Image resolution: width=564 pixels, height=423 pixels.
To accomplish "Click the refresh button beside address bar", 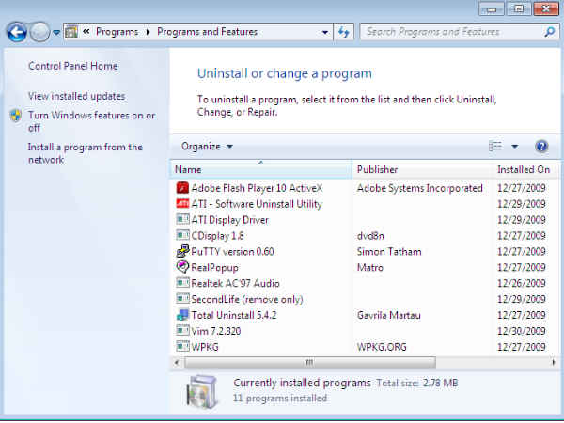I will [344, 32].
